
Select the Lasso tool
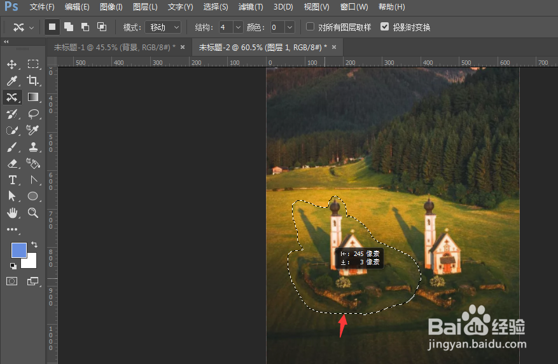click(x=33, y=114)
